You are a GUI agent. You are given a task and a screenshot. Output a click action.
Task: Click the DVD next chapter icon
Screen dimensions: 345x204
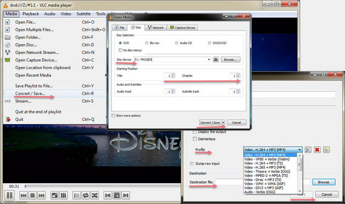(x=126, y=195)
